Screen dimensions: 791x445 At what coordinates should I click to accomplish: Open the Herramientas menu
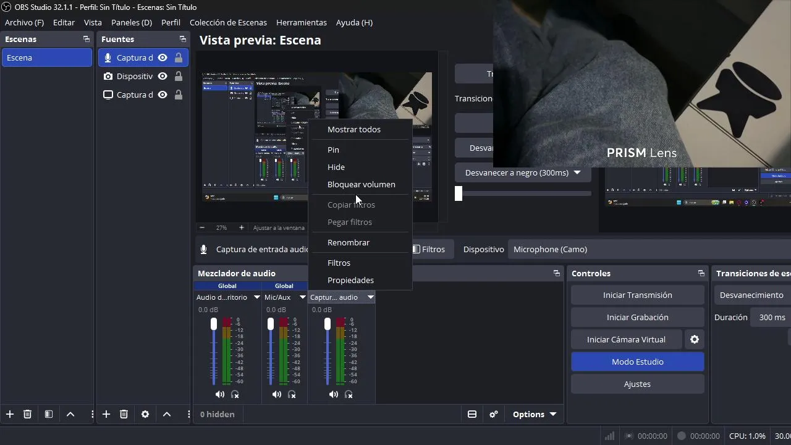(302, 22)
